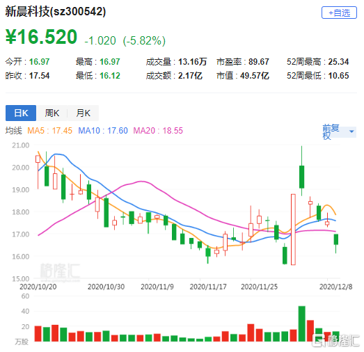Click the price change -1.020 (-5.82%)
The image size is (364, 352).
coord(125,40)
